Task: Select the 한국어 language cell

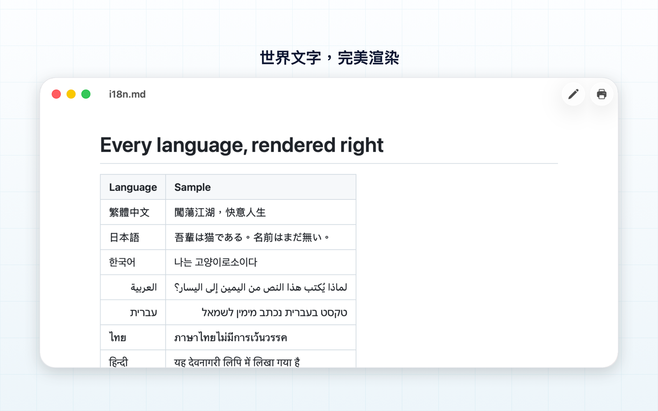Action: pos(133,262)
